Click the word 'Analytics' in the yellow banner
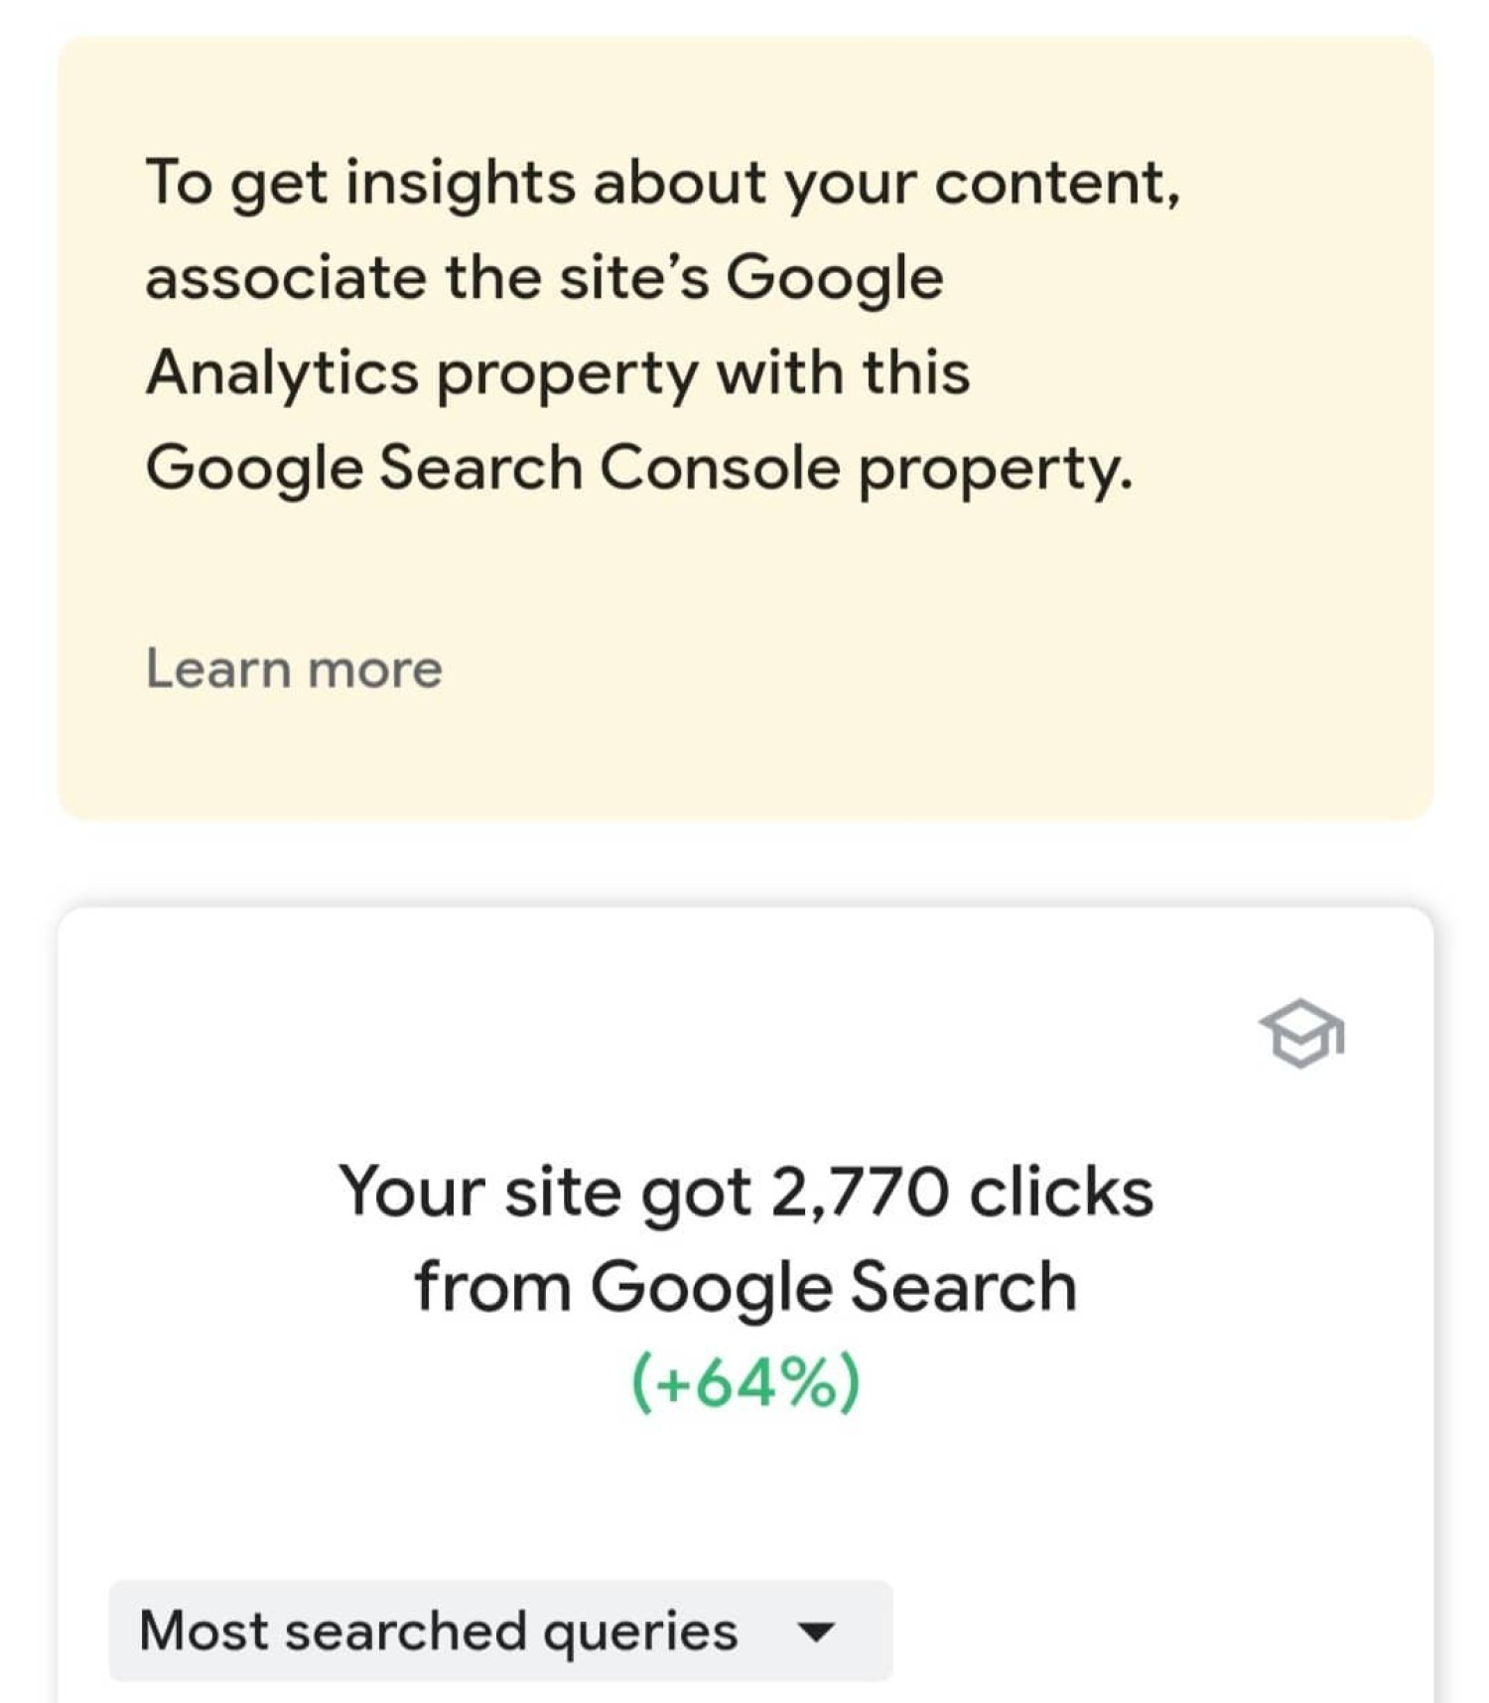This screenshot has height=1703, width=1489. [282, 373]
